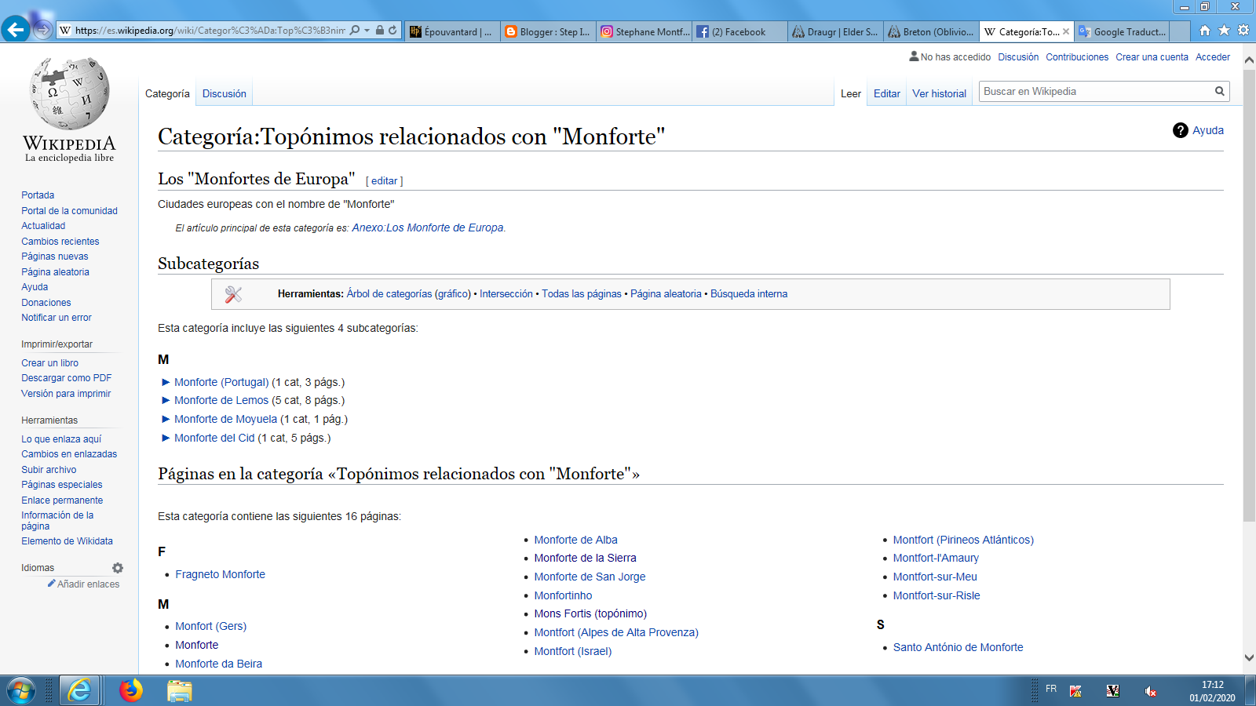Click the browser forward arrow button
The image size is (1256, 706).
(43, 31)
